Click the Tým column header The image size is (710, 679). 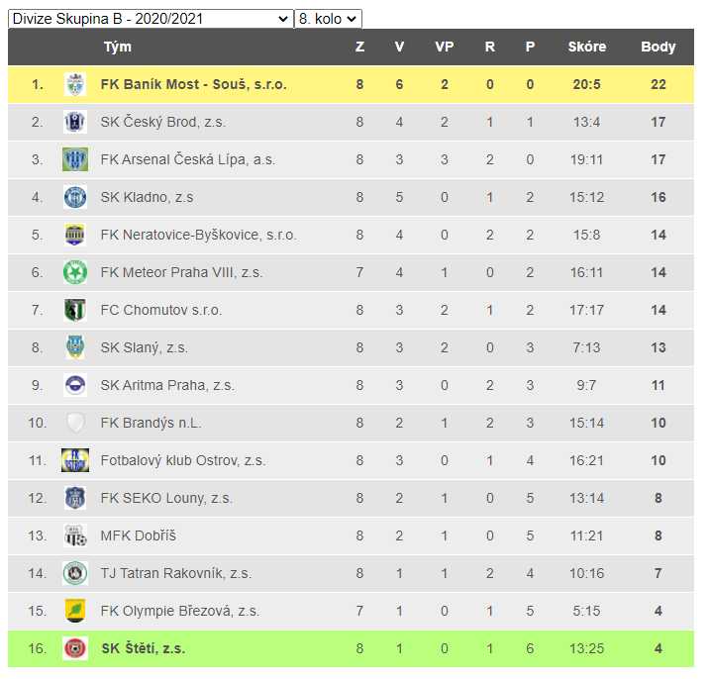tap(117, 47)
